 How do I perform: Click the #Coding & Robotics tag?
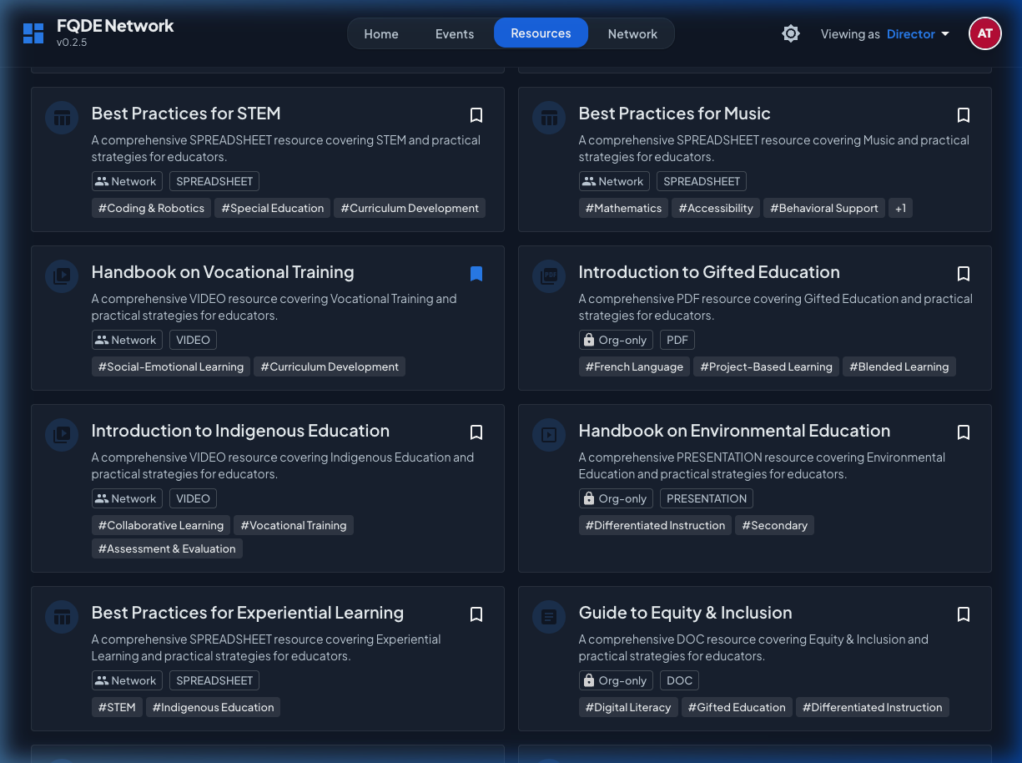pos(151,208)
